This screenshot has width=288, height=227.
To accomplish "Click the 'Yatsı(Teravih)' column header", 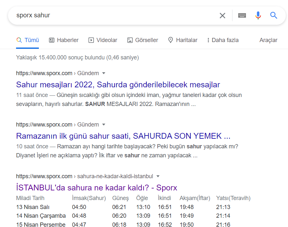I will (x=233, y=198).
